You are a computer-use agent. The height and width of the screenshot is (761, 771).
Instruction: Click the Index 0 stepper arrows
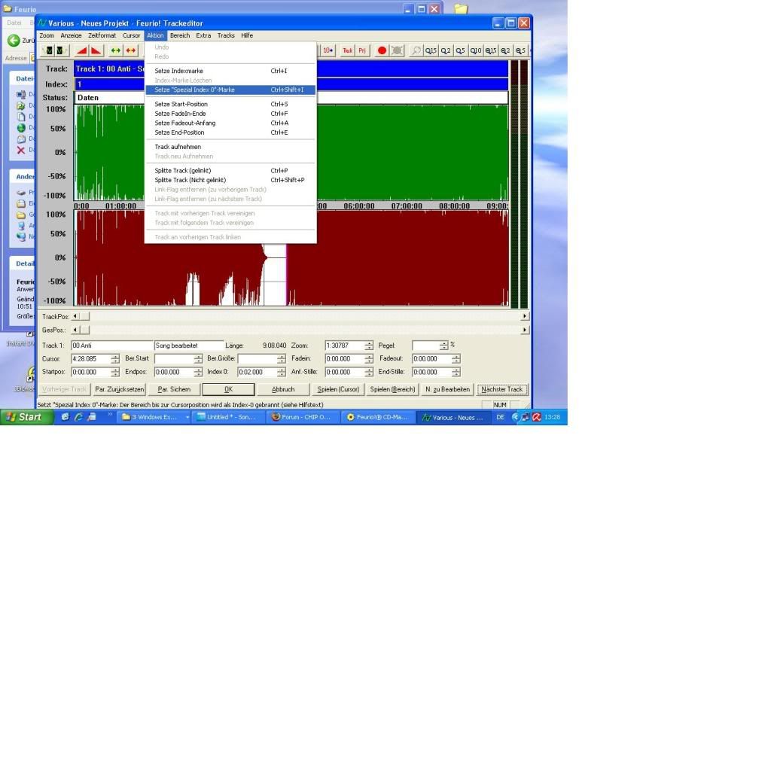click(282, 372)
